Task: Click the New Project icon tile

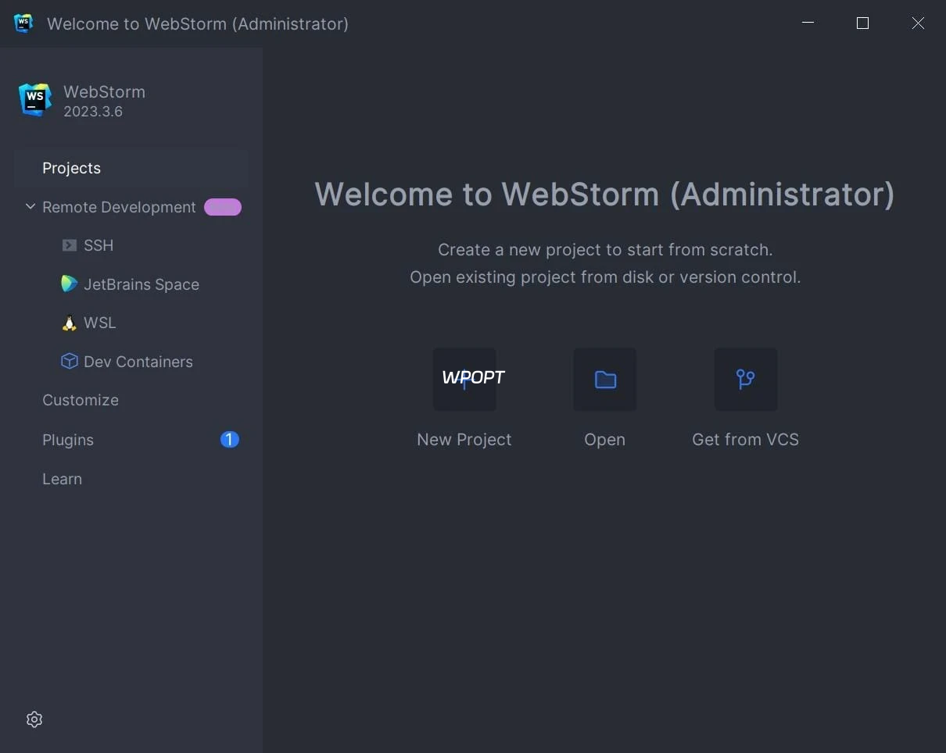Action: pos(464,380)
